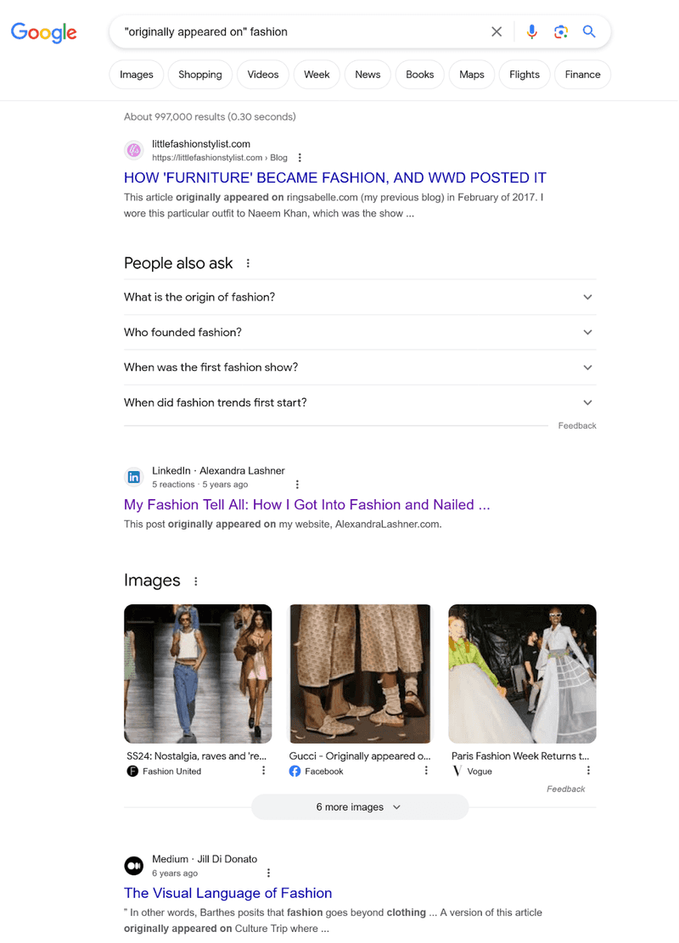Click the Medium favicon icon
The image size is (679, 943).
coord(133,866)
